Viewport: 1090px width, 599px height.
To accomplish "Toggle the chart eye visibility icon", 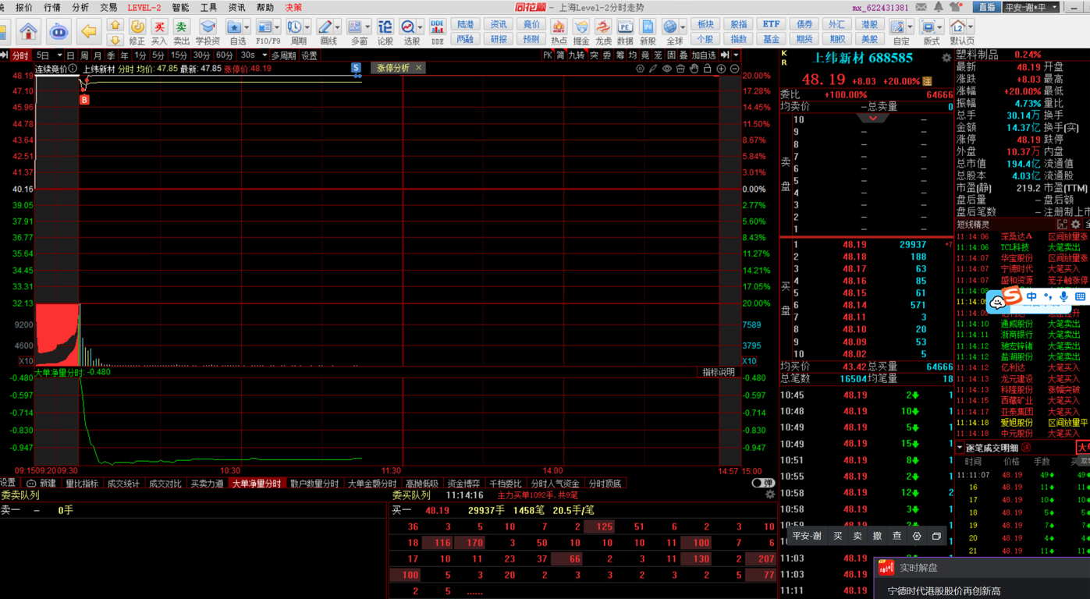I will [x=667, y=69].
